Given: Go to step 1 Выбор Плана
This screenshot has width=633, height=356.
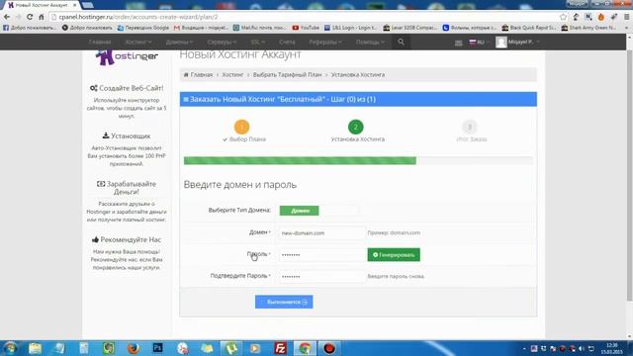Looking at the screenshot, I should coord(241,127).
